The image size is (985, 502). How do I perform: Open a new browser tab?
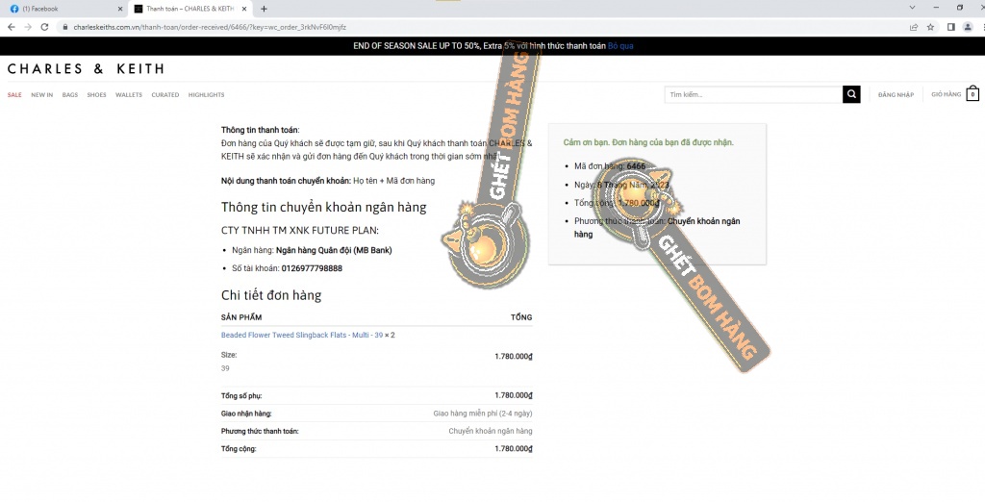(264, 9)
